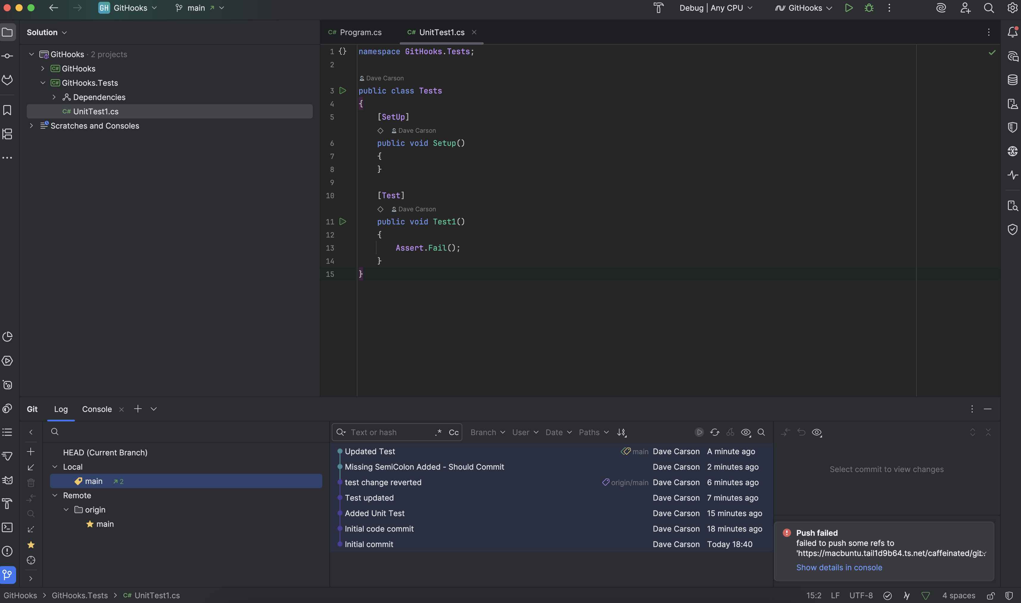Toggle favorite star icon in branches toolbar
This screenshot has height=603, width=1021.
click(30, 545)
